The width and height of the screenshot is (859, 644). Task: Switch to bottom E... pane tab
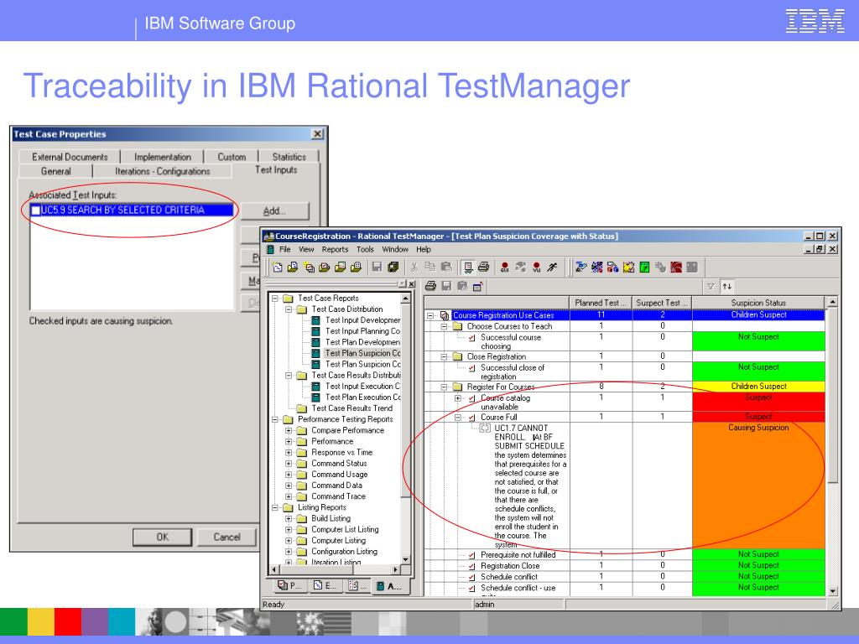point(325,585)
